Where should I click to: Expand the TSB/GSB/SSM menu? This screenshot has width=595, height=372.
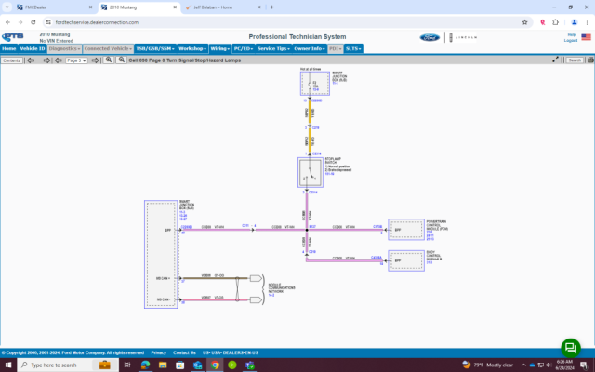pyautogui.click(x=155, y=49)
